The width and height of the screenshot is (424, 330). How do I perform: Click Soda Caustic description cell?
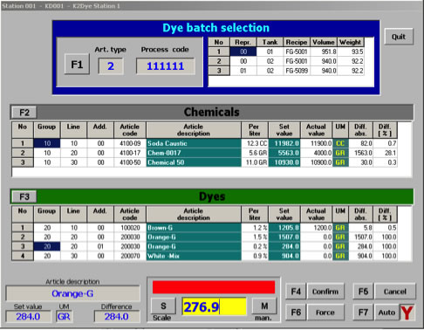click(194, 143)
